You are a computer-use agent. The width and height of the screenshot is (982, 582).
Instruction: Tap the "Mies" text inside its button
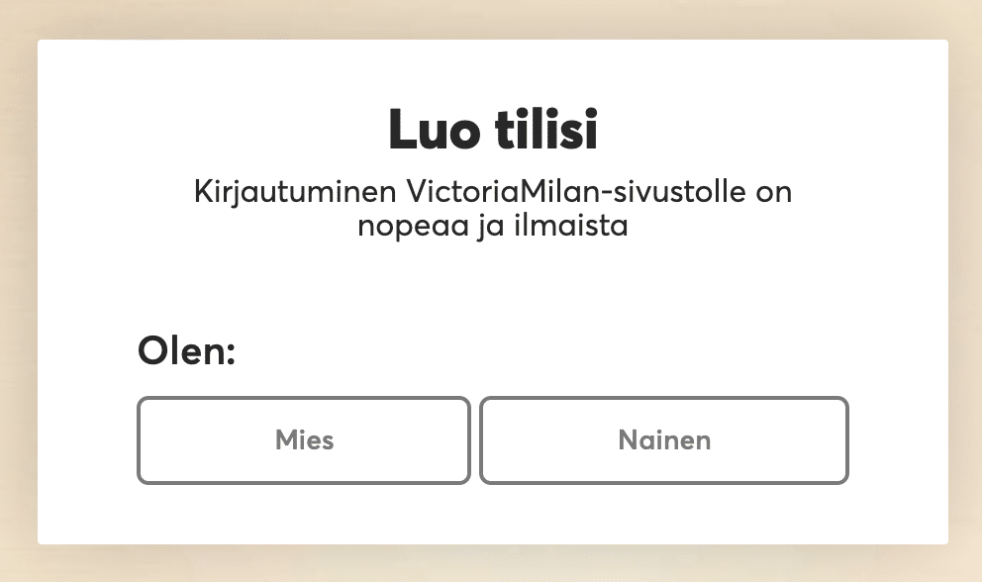coord(304,440)
